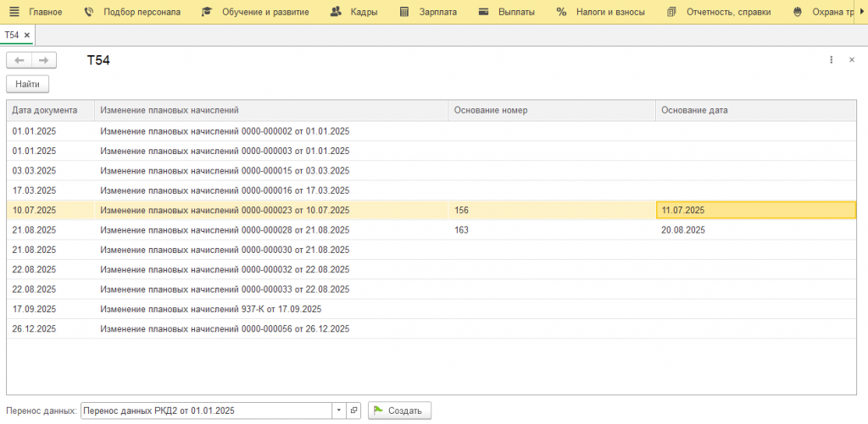Select row 0000-000032 от 22.08.2025
The image size is (868, 424).
(431, 270)
